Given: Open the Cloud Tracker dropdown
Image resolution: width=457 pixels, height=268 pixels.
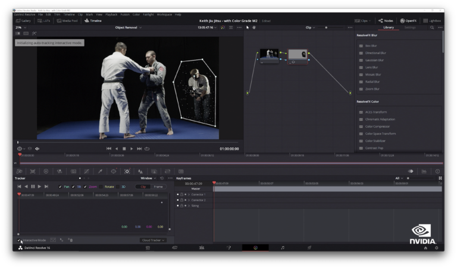Looking at the screenshot, I should [153, 240].
